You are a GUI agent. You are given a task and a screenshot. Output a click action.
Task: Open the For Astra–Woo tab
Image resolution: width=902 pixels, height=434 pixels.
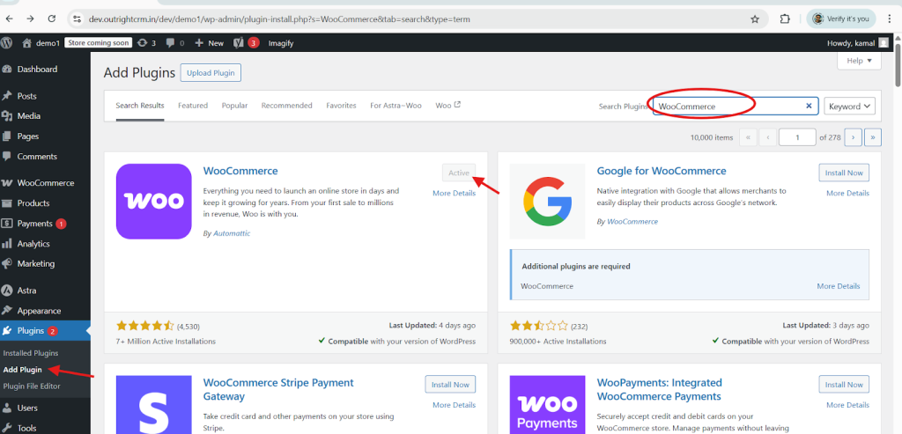(x=396, y=106)
